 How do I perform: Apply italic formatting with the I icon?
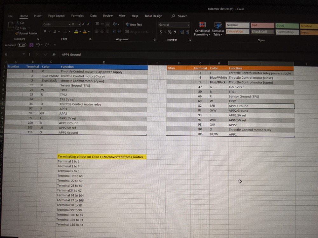(x=50, y=31)
